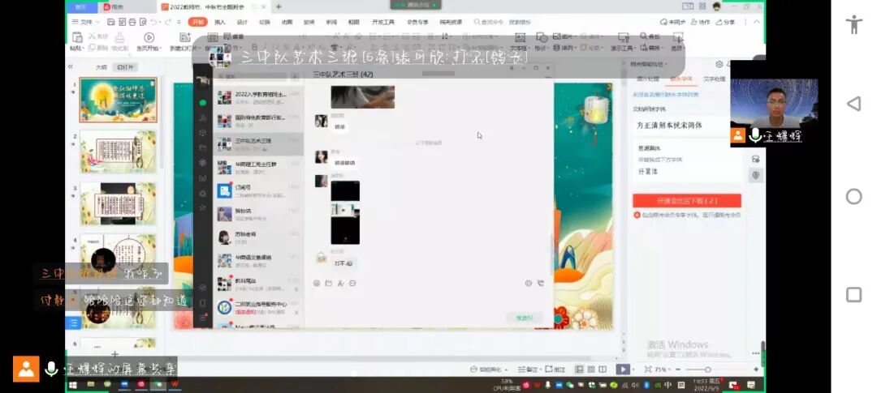Viewport: 877px width, 393px height.
Task: Click the Undo arrow icon
Action: coord(153,22)
